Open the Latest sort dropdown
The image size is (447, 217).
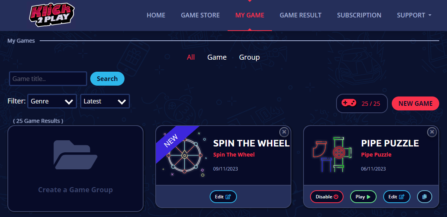pos(105,102)
